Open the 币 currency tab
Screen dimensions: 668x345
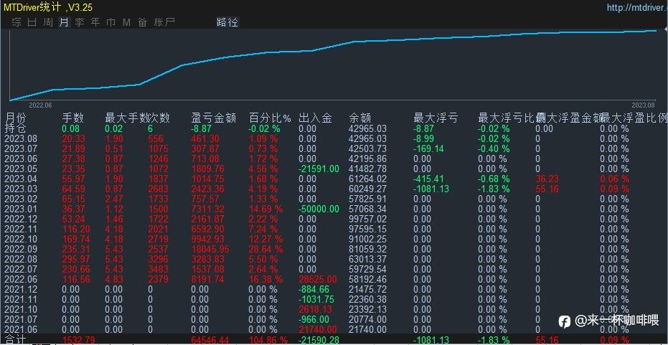110,22
